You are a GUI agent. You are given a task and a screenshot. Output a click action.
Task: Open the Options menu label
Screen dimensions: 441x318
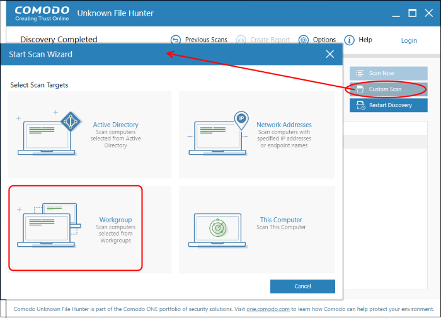(x=324, y=40)
